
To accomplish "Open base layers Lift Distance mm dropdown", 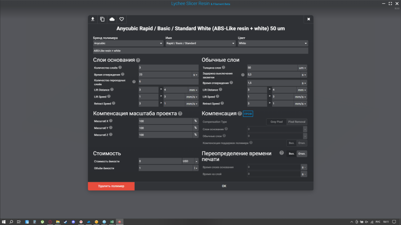I will click(193, 90).
